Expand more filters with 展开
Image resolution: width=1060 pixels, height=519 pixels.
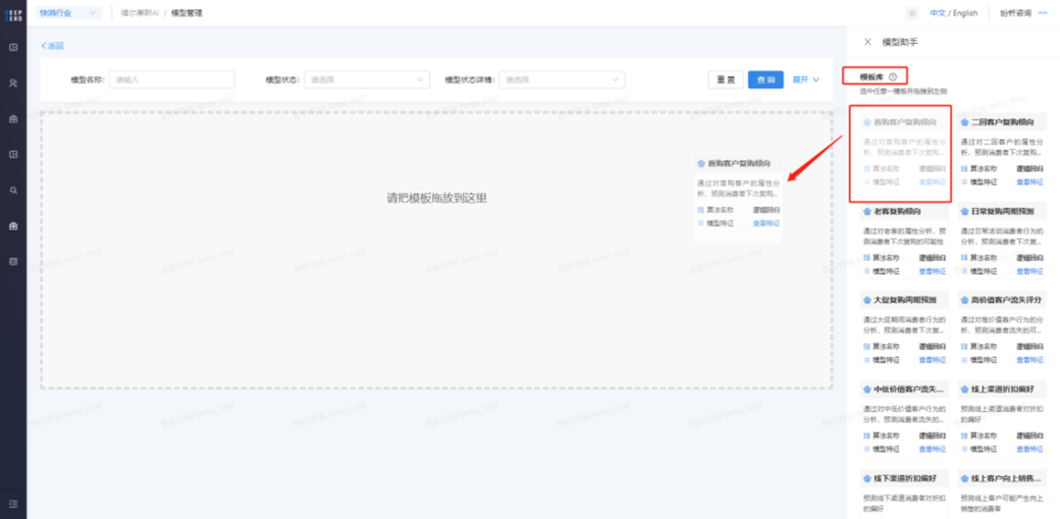pyautogui.click(x=807, y=79)
